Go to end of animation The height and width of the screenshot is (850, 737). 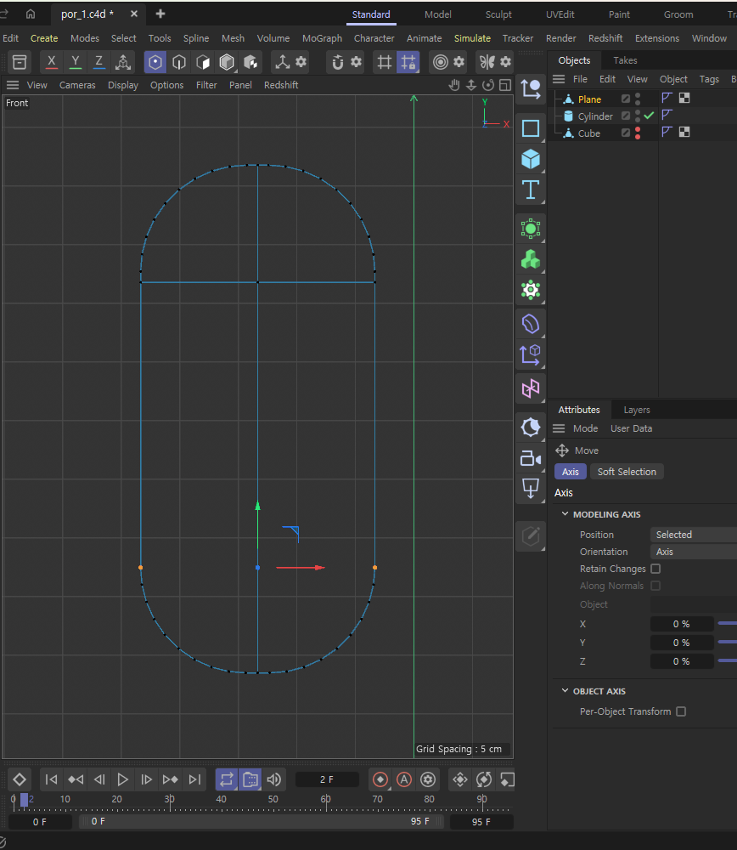click(194, 779)
